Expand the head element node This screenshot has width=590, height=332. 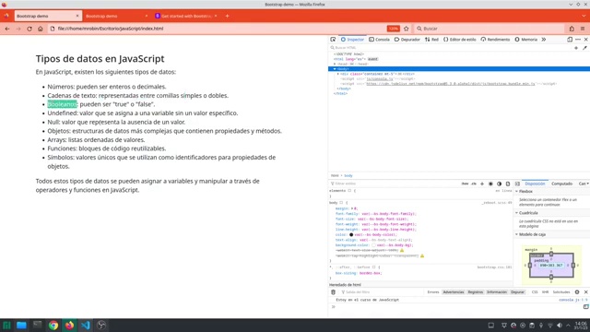pos(335,64)
